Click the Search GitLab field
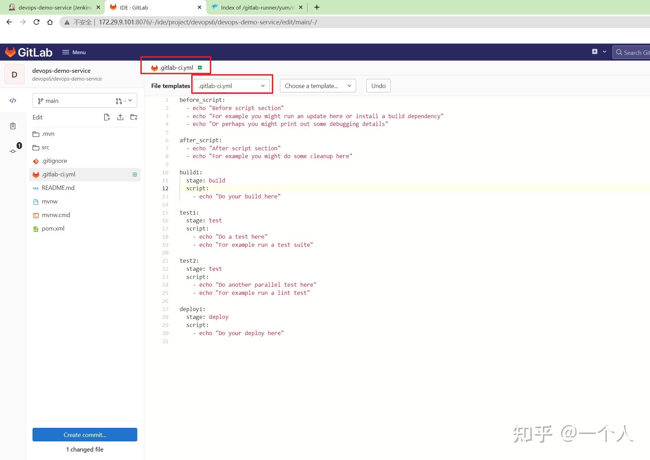650x460 pixels. [x=634, y=52]
